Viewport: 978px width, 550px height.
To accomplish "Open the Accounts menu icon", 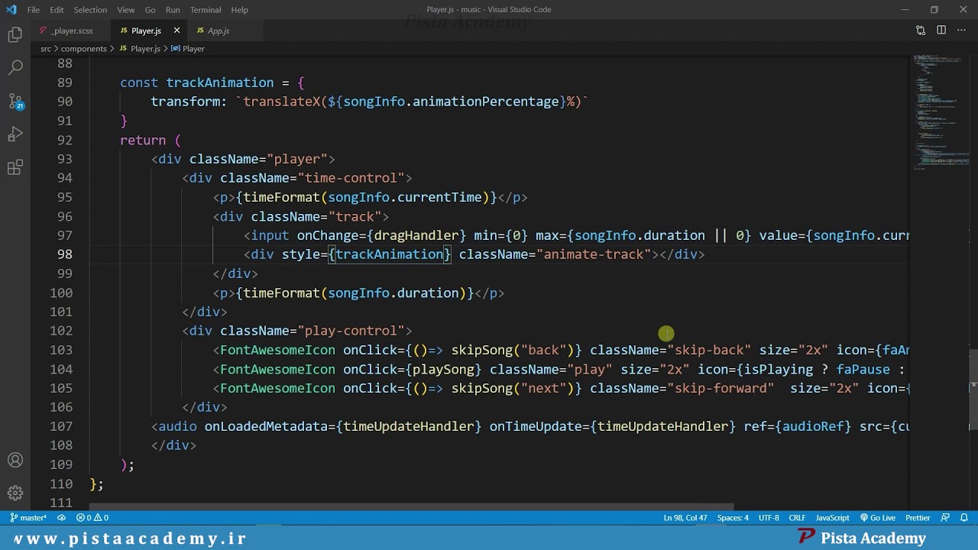I will (x=15, y=461).
